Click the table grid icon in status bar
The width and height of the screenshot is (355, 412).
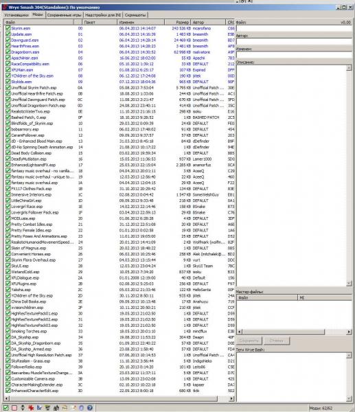click(65, 408)
